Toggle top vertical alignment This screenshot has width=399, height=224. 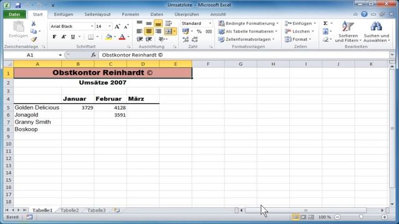[140, 24]
